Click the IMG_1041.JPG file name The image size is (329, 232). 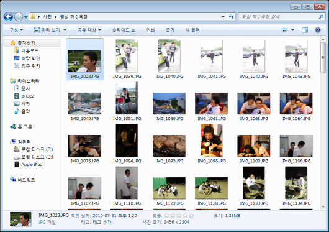tap(212, 77)
